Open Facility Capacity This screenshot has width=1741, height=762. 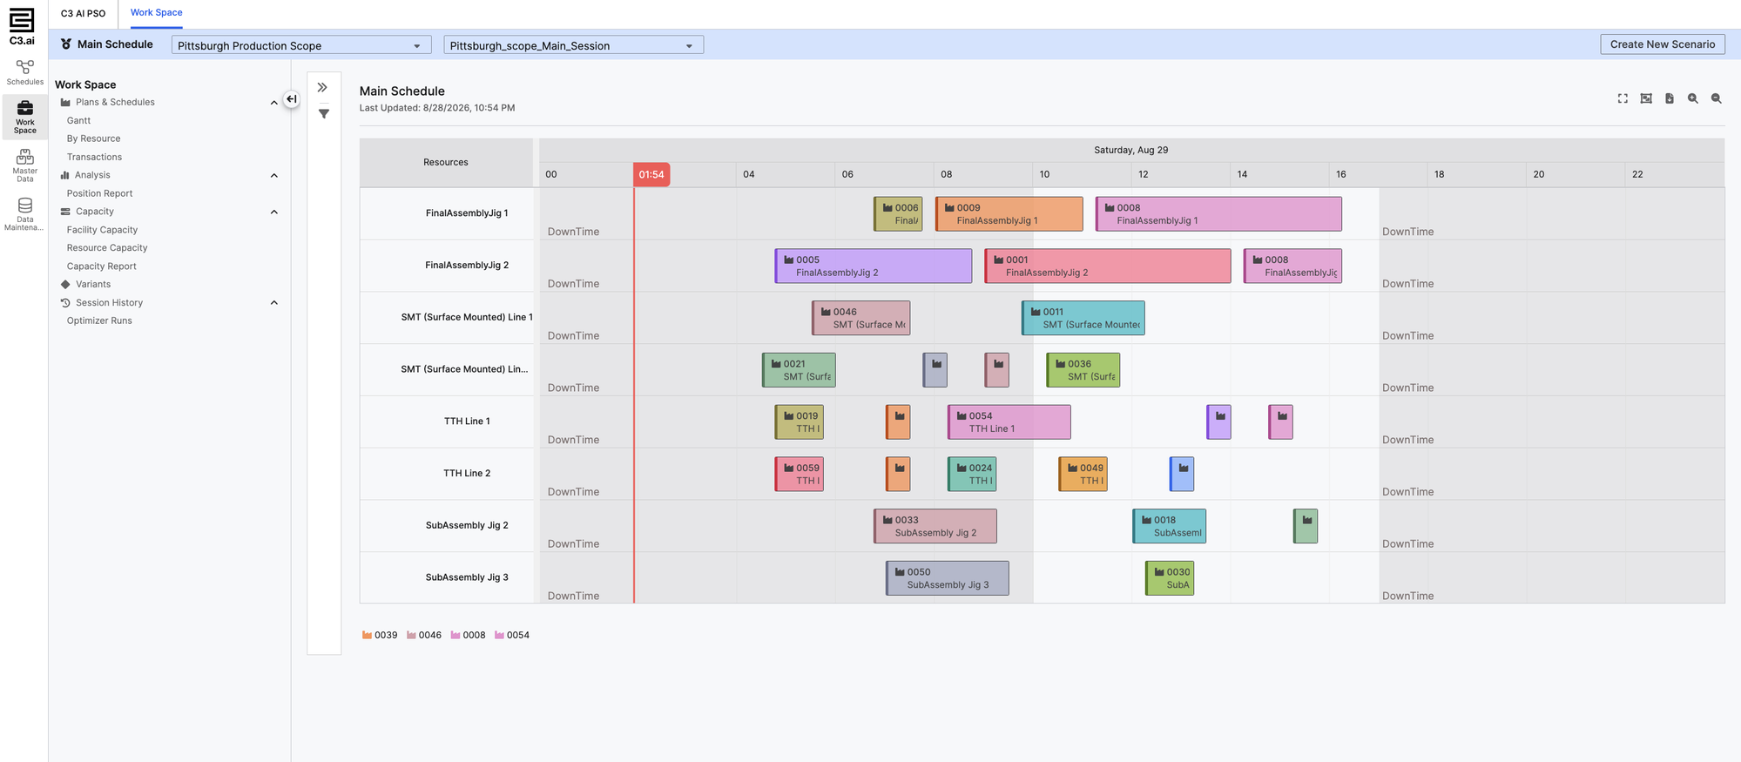[x=103, y=231]
